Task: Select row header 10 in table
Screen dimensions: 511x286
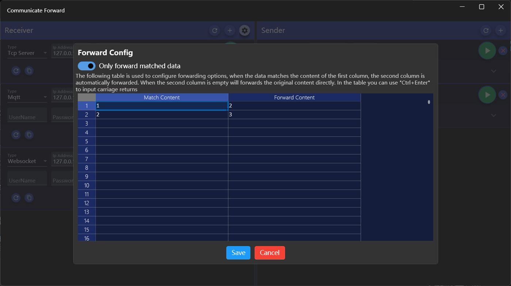Action: 87,185
